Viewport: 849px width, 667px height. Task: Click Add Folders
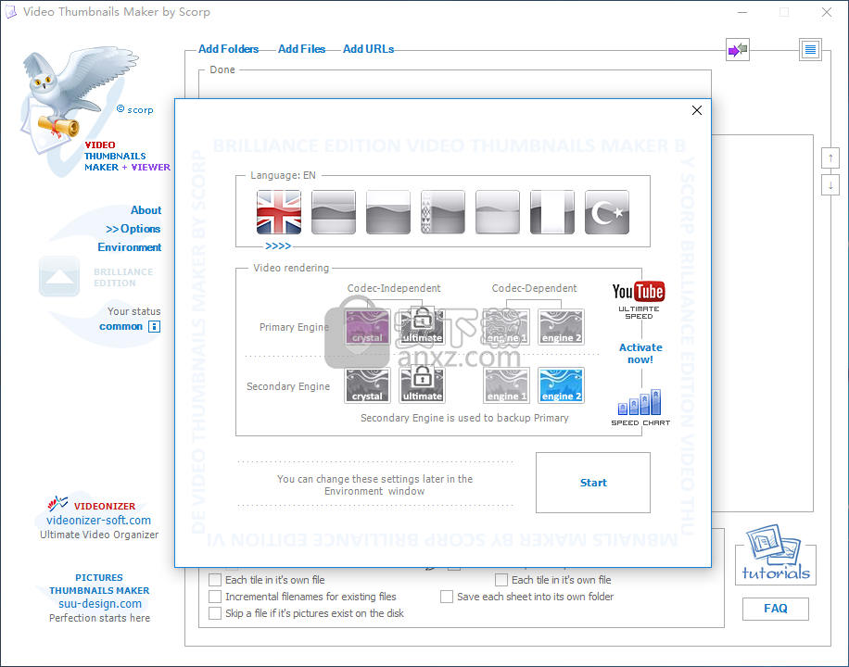coord(229,49)
